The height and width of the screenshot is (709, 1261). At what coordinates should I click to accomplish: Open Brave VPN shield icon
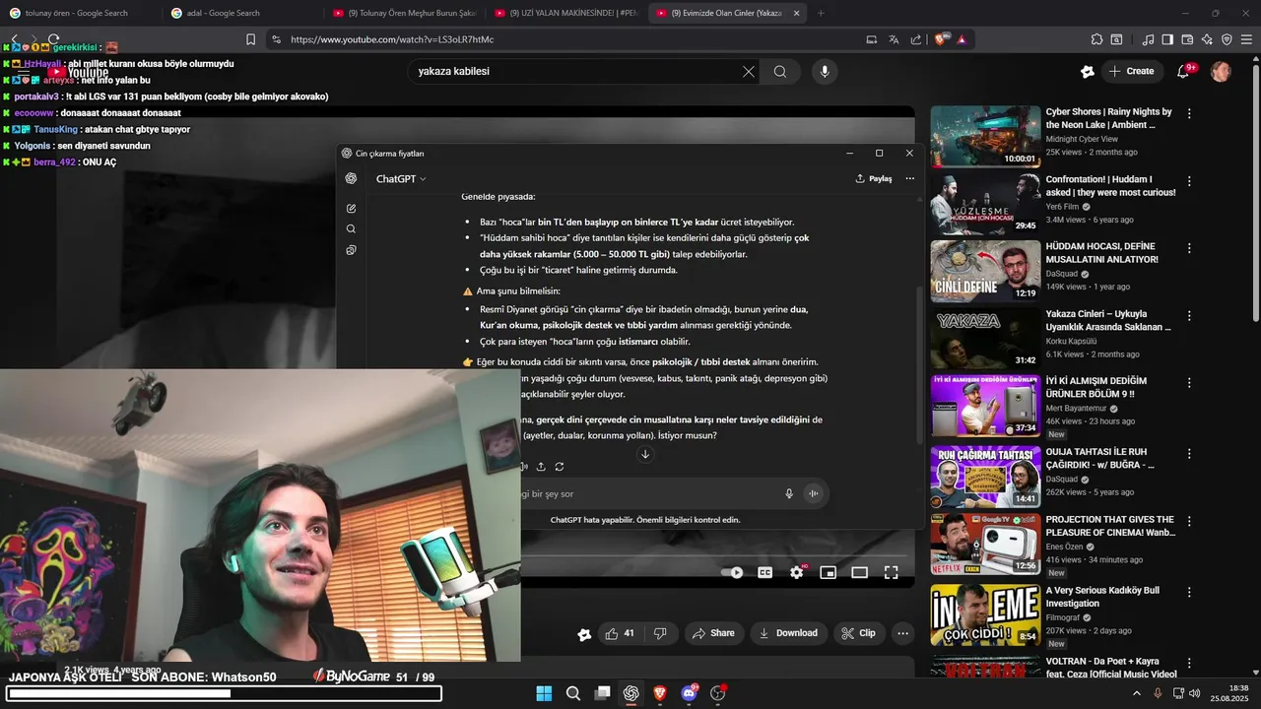[x=1227, y=39]
